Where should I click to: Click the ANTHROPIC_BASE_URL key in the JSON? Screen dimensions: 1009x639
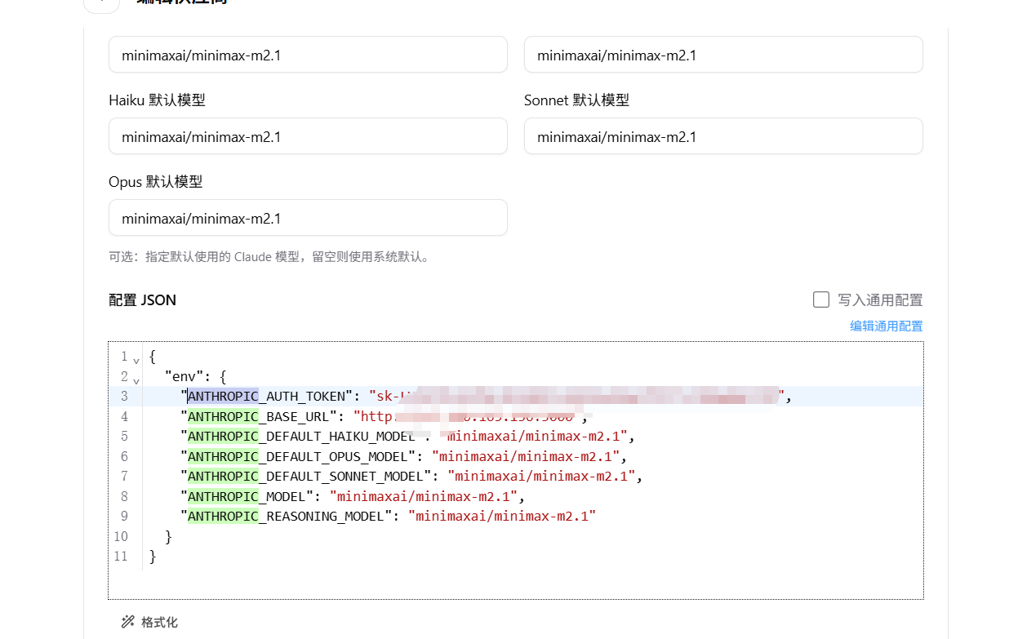pyautogui.click(x=259, y=416)
